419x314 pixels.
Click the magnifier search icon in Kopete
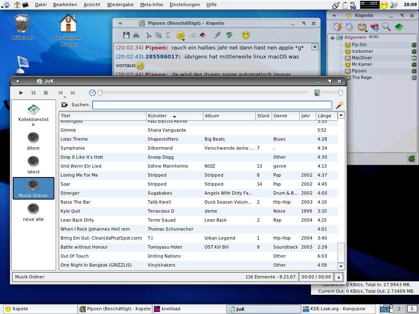click(x=386, y=27)
